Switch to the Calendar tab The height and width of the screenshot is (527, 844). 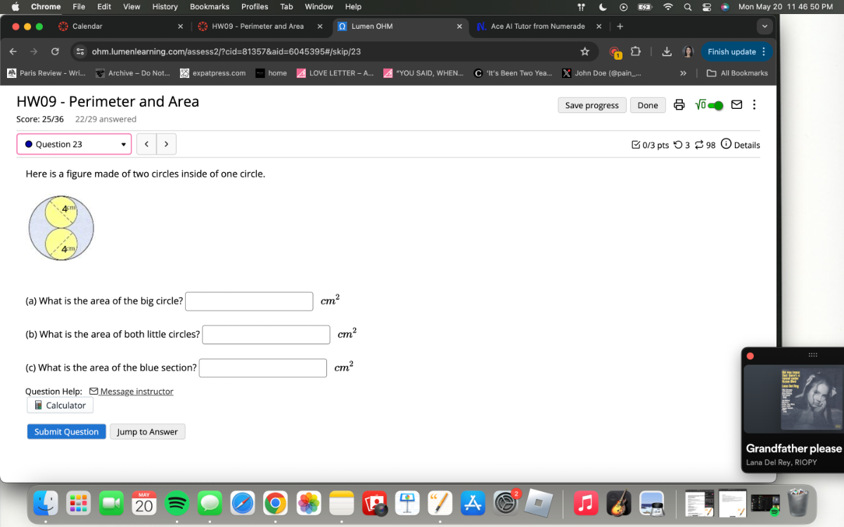point(121,26)
